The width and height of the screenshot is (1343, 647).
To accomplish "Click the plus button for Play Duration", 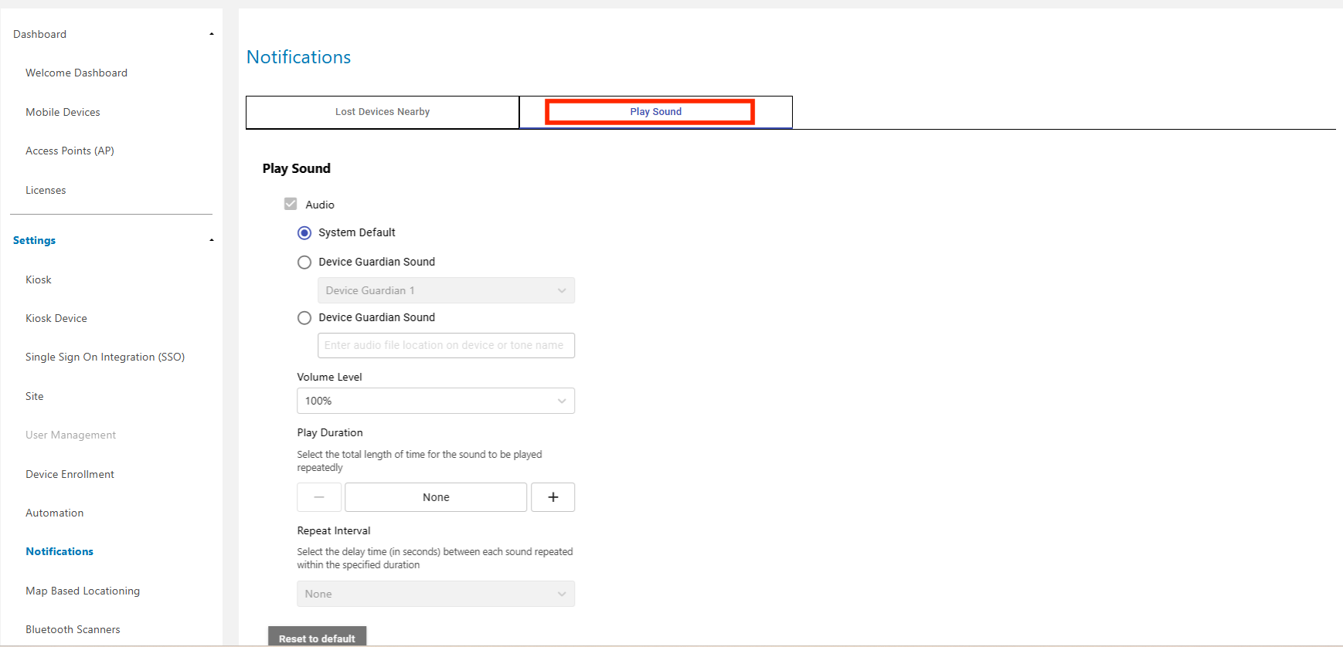I will tap(552, 497).
